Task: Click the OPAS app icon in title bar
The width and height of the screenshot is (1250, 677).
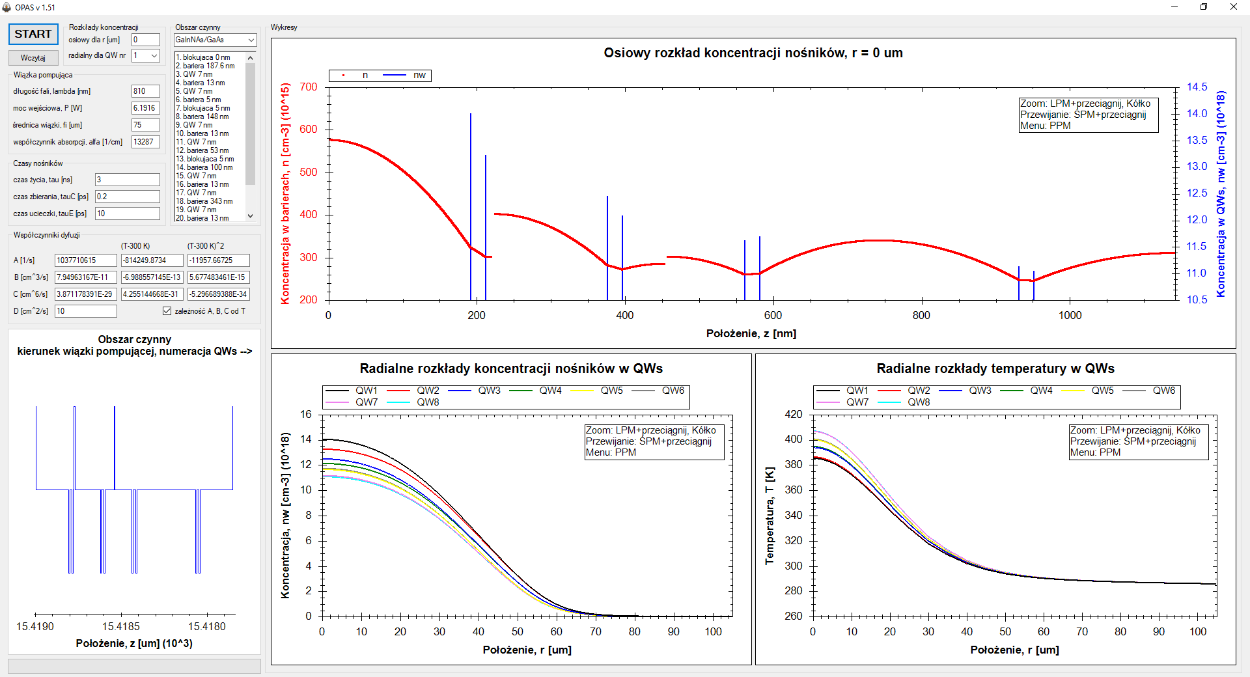Action: point(7,7)
